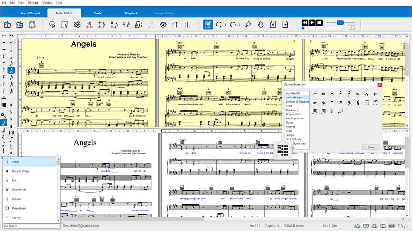The width and height of the screenshot is (412, 231).
Task: Choose Parenthesis from the tool list
Action: click(x=29, y=208)
